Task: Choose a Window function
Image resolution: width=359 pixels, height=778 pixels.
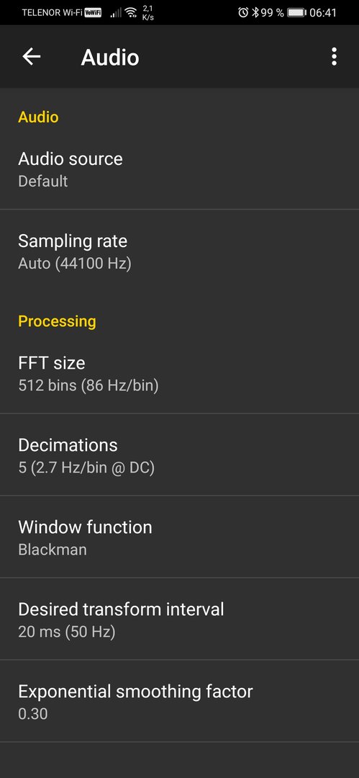Action: coord(180,537)
